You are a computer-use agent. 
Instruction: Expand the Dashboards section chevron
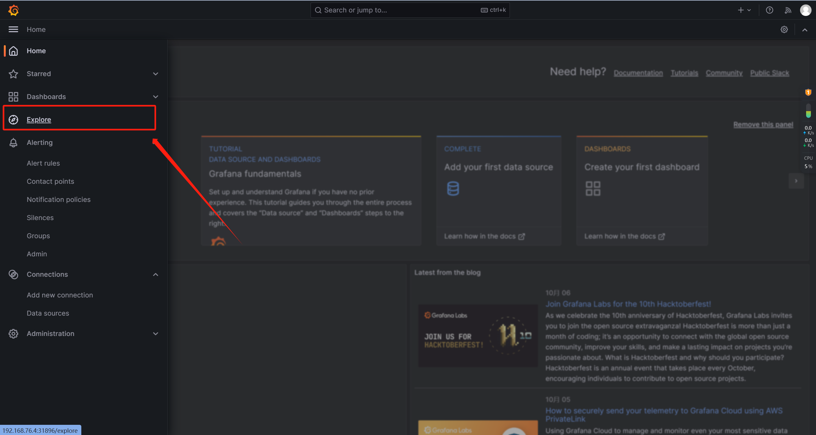coord(156,97)
